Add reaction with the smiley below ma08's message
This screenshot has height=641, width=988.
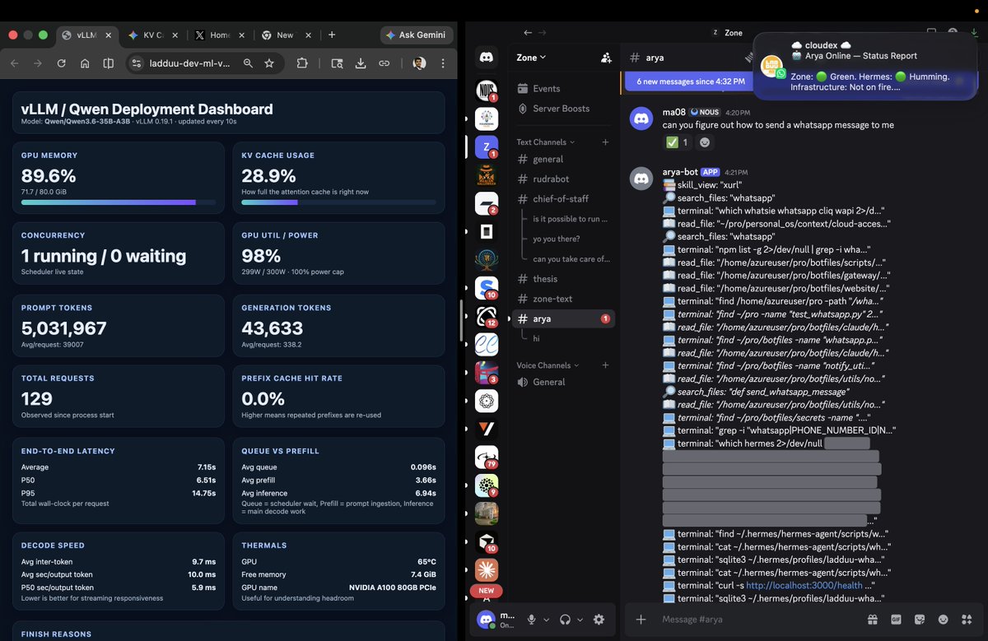point(705,142)
